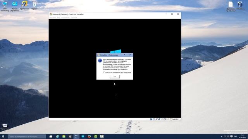This screenshot has width=248, height=139.
Task: Maximize the VirtualBox VM window
Action: pos(172,14)
